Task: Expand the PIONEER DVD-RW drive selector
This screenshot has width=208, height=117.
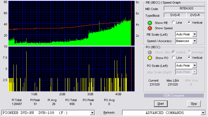Action: 92,113
